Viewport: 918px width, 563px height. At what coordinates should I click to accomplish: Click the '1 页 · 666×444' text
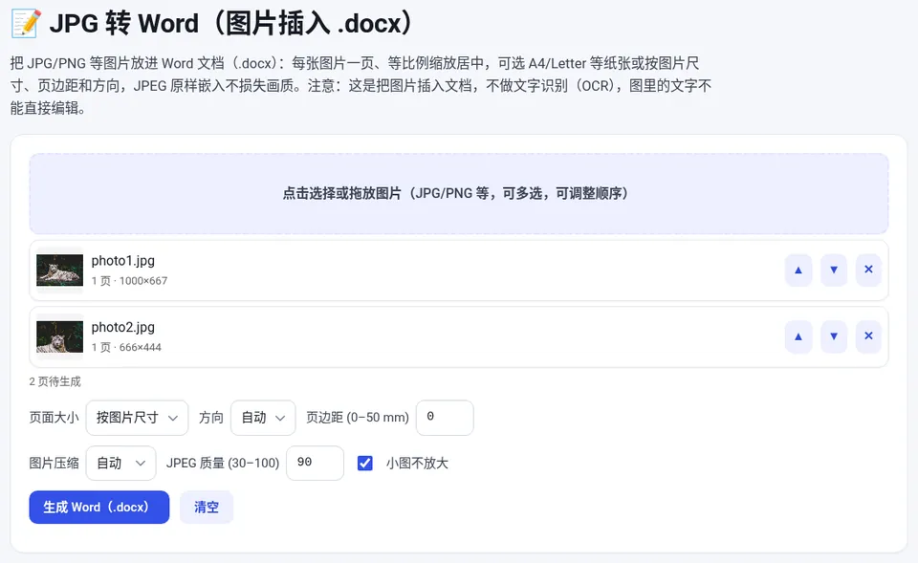click(x=126, y=348)
